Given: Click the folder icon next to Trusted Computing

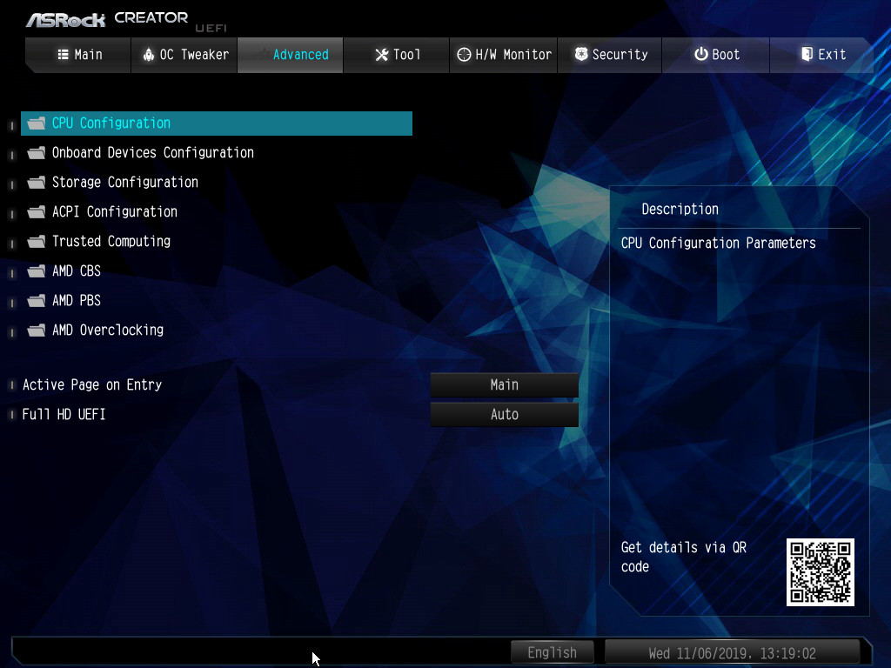Looking at the screenshot, I should click(x=36, y=242).
